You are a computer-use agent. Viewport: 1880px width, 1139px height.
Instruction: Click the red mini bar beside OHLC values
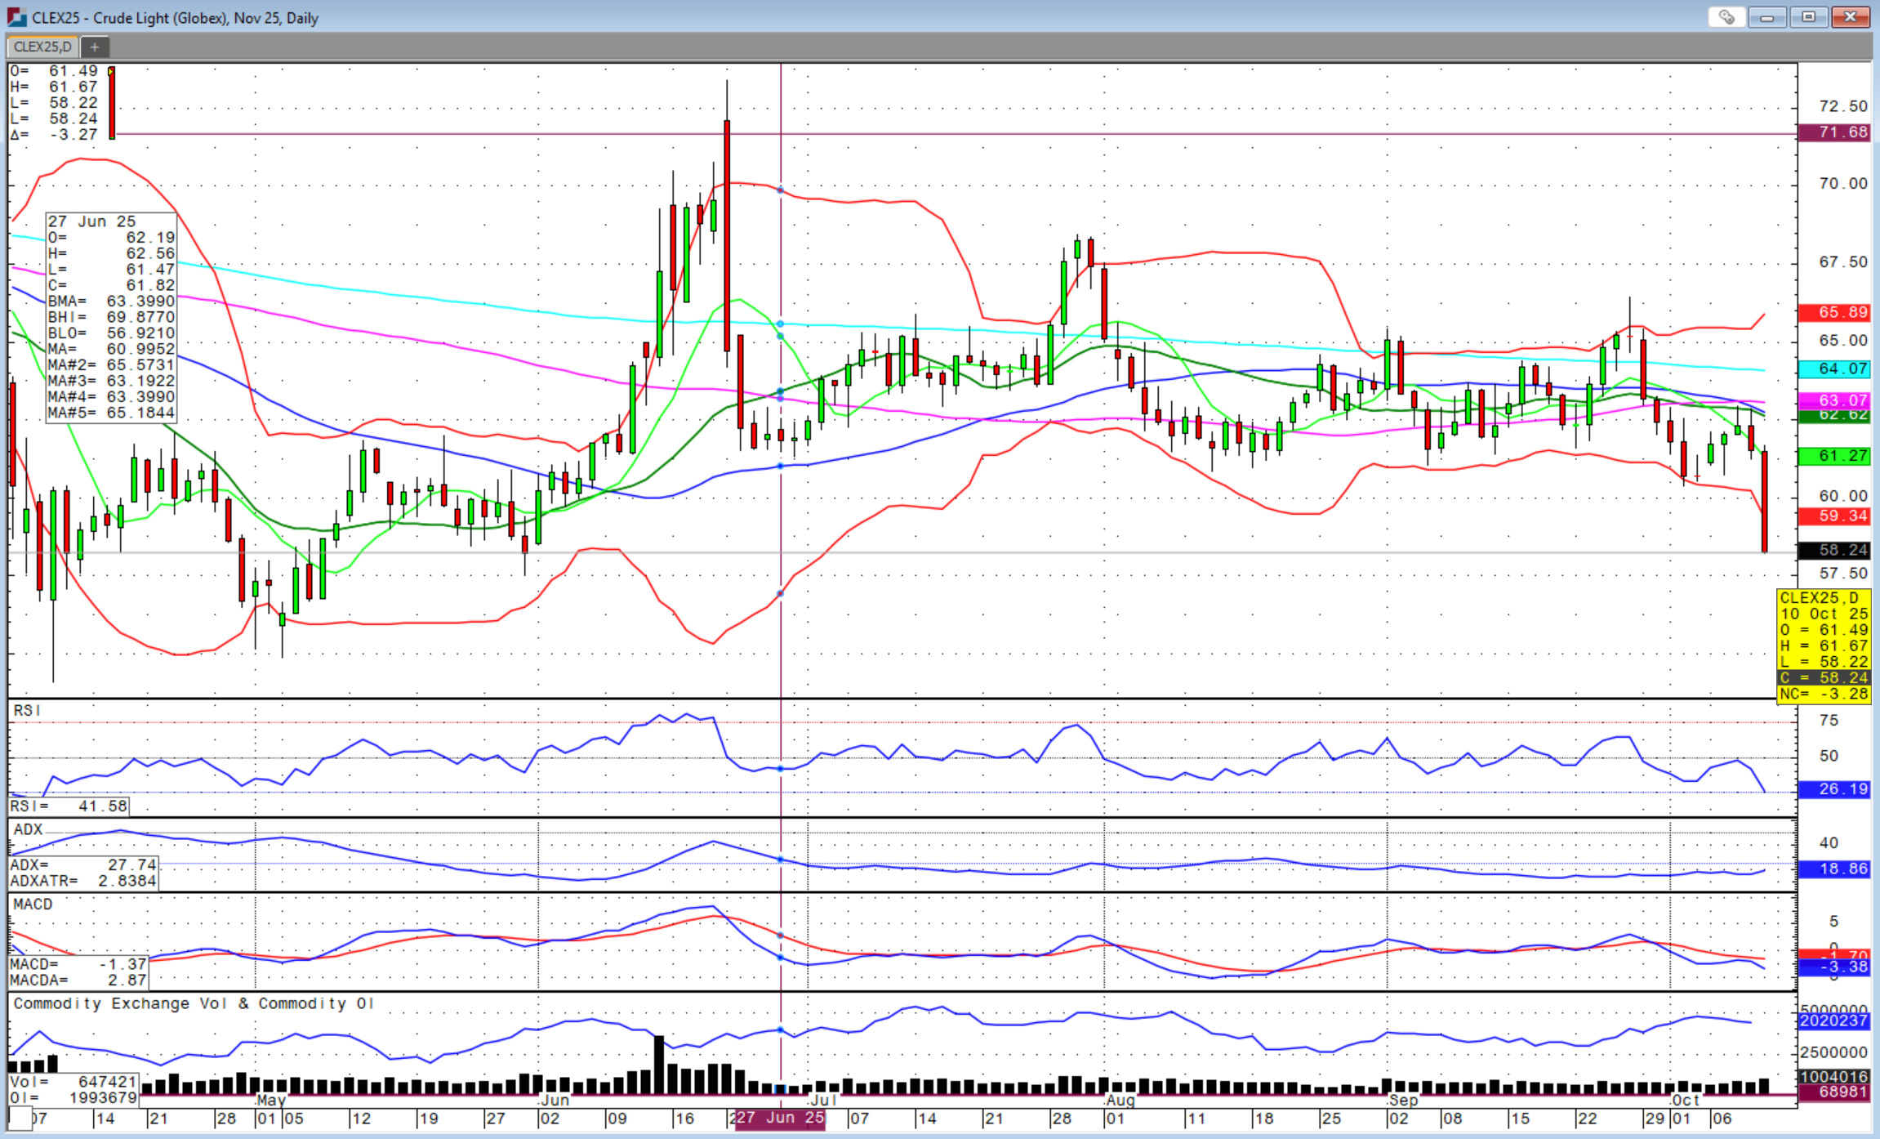point(112,103)
